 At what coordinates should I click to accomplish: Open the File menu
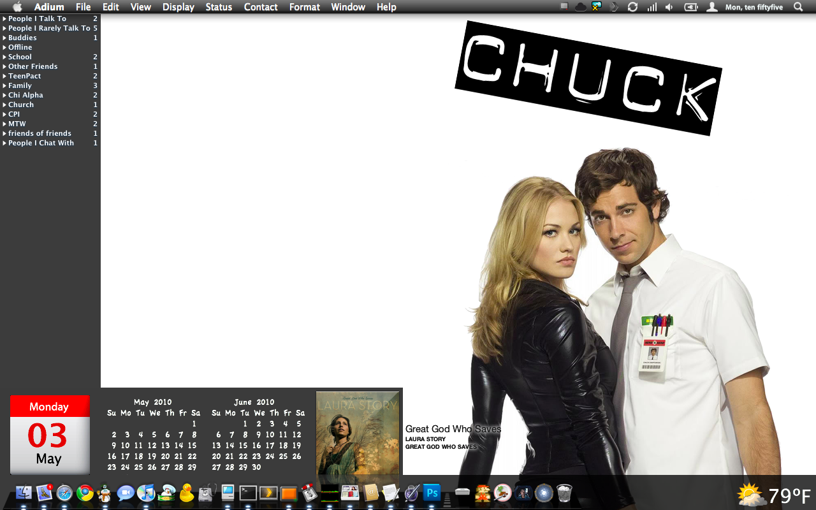(x=83, y=7)
